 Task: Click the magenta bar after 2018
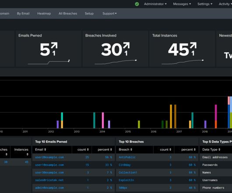[216, 112]
